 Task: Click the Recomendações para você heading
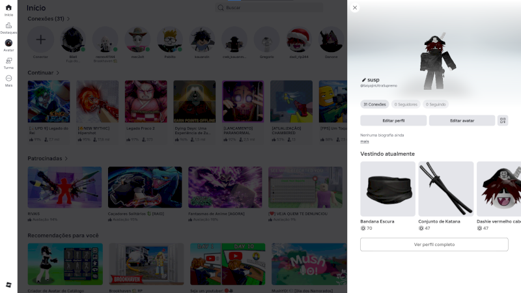point(63,236)
